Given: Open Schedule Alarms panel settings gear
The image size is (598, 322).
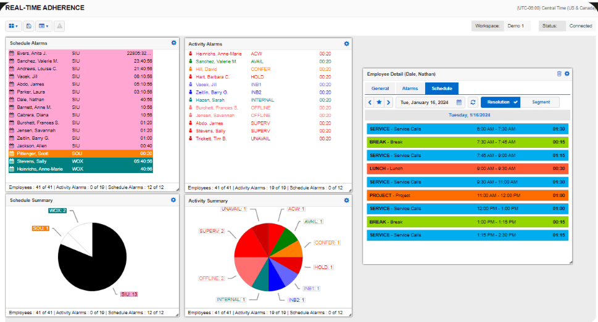Looking at the screenshot, I should pos(174,43).
